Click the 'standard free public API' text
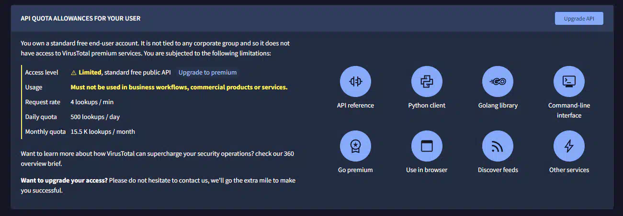The height and width of the screenshot is (216, 623). click(137, 73)
